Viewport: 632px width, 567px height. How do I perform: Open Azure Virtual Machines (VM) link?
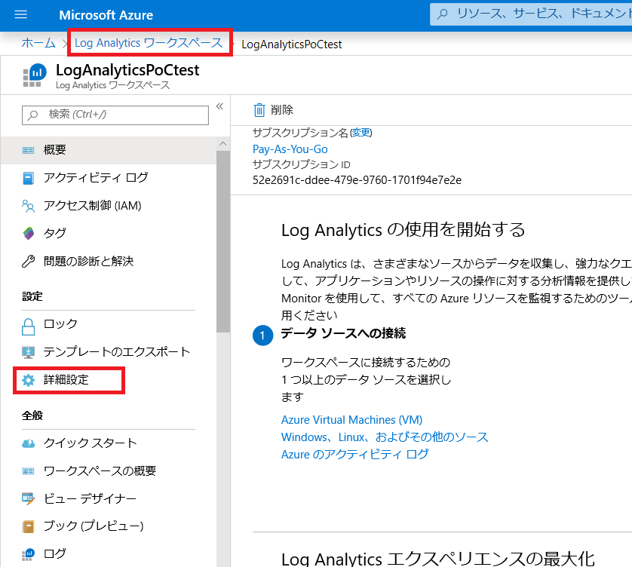tap(352, 420)
